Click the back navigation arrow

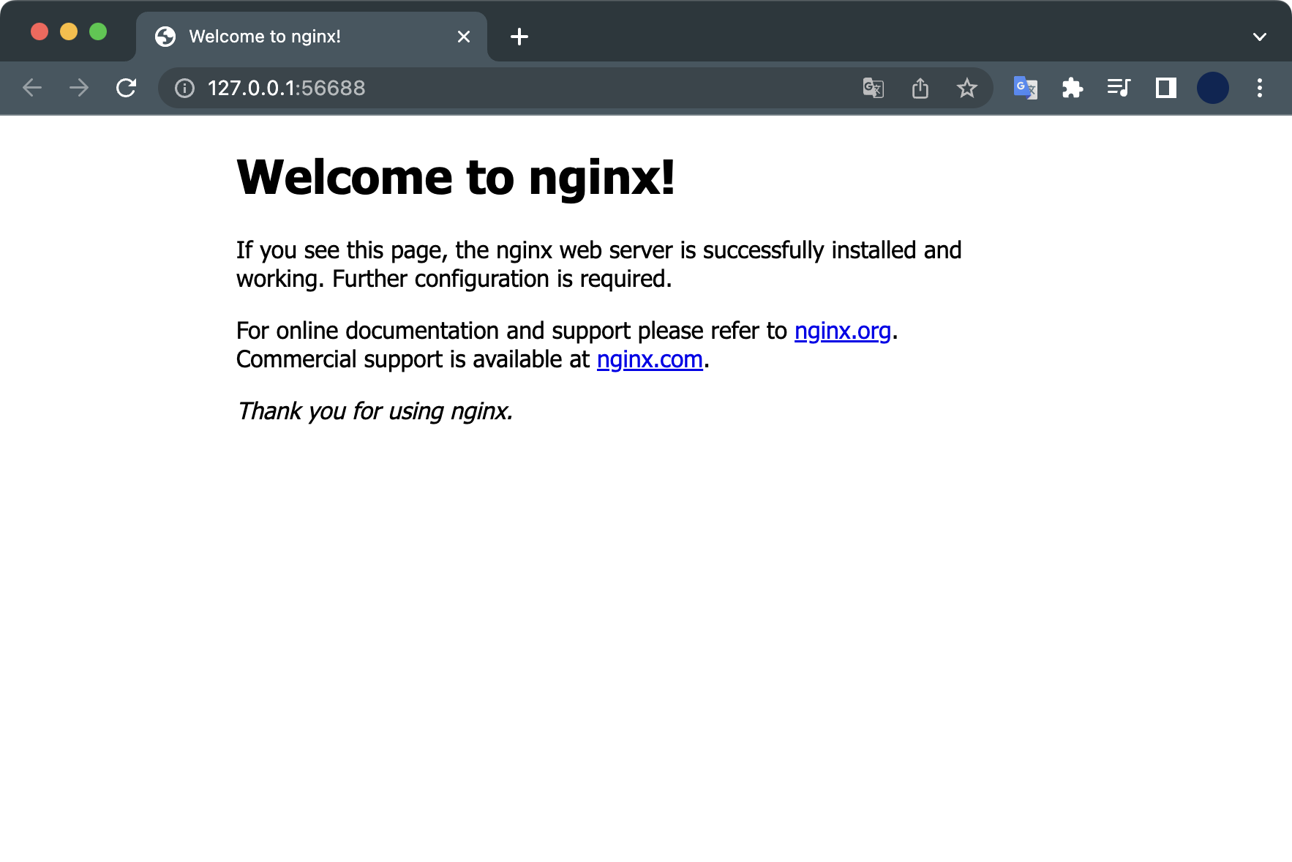click(x=32, y=88)
